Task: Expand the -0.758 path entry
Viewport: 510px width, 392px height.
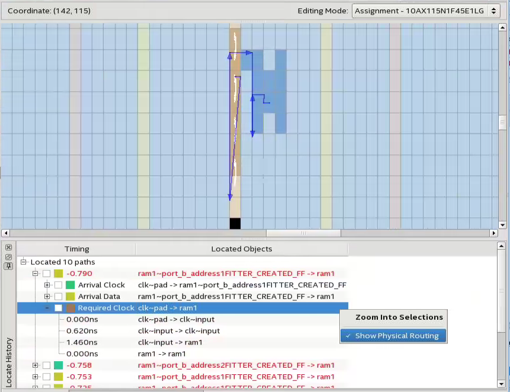Action: point(36,365)
